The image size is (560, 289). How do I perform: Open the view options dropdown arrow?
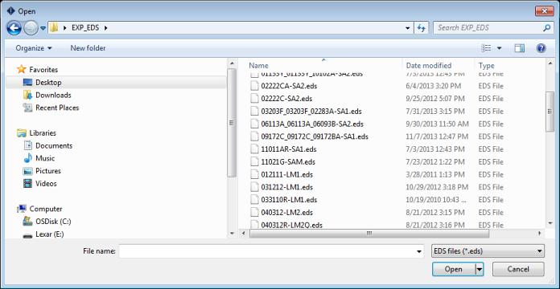(x=500, y=48)
